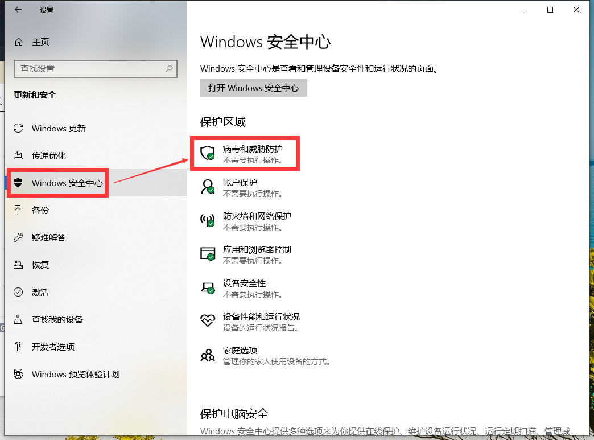Click the 打开 Windows 安全中心 button

click(x=253, y=88)
